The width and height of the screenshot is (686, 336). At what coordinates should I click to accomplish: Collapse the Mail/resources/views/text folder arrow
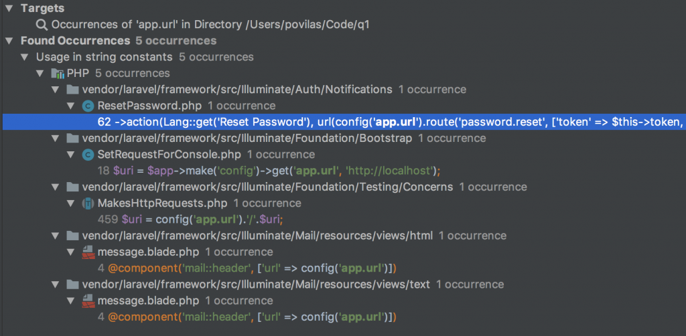pos(55,285)
